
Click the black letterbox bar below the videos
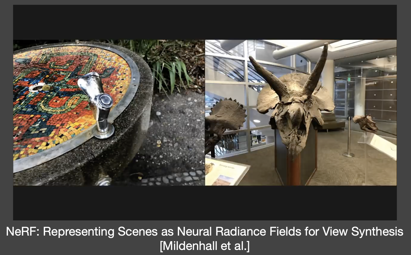(x=205, y=203)
